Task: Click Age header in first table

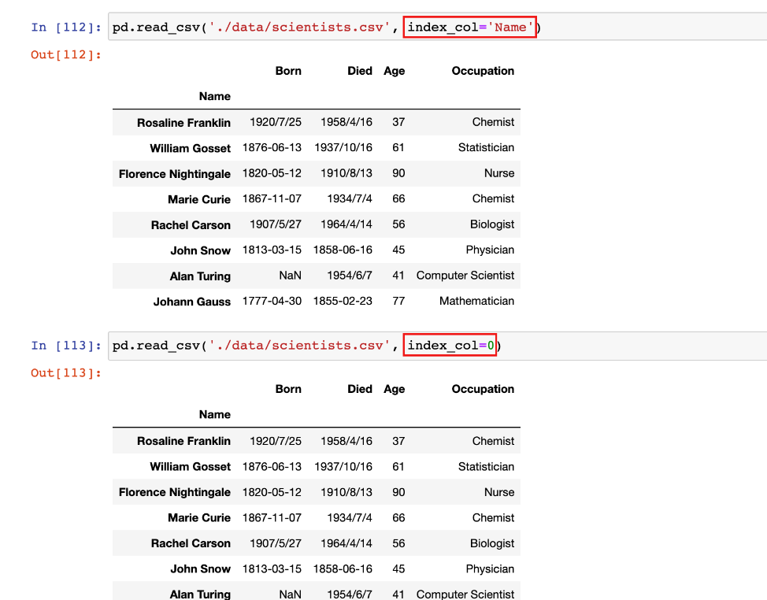Action: coord(395,71)
